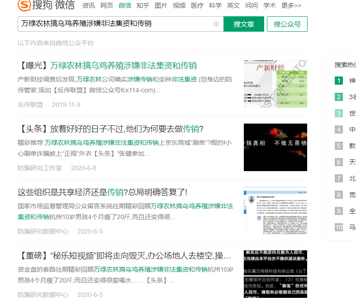356x306 pixels.
Task: Open the 图片 tab
Action: coord(161,5)
